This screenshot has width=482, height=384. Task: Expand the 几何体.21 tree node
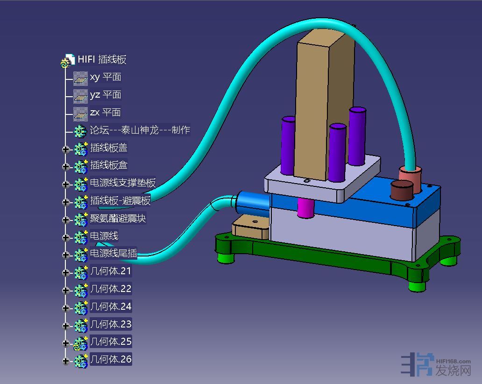pyautogui.click(x=66, y=272)
